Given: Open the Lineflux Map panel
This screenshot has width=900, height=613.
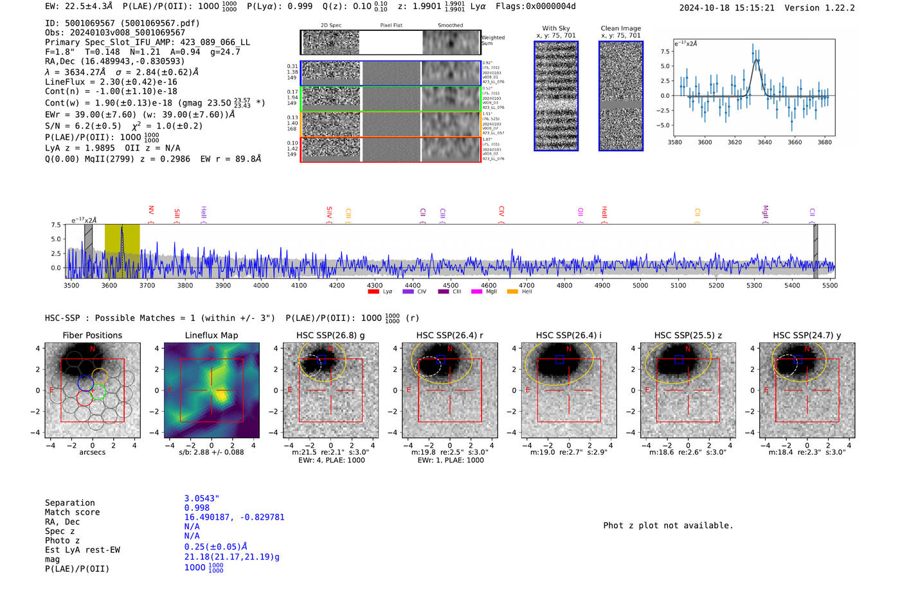Looking at the screenshot, I should point(212,390).
